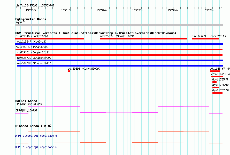Screen dimensions: 230x155
Task: Open the nsv1019347 (Coe2014) blue gain bar
Action: point(119,44)
